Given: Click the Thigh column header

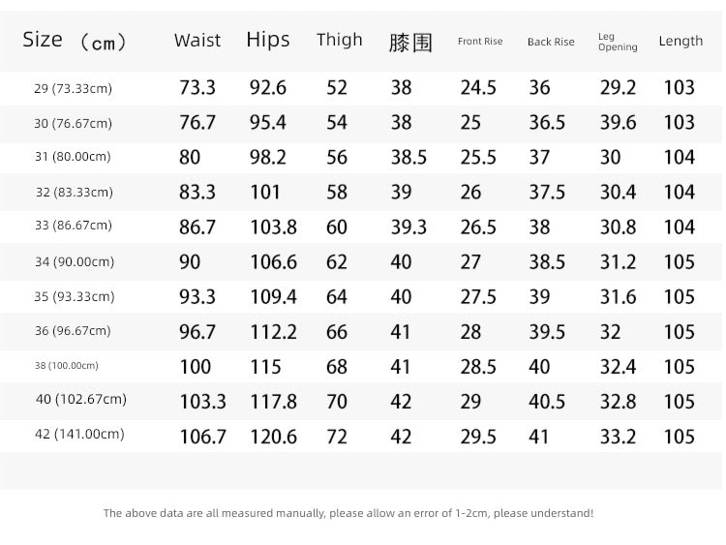Looking at the screenshot, I should click(x=340, y=40).
